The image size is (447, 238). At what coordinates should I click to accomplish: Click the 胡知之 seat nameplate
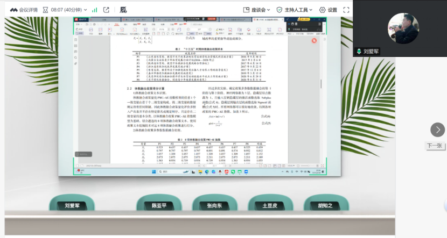[x=325, y=206]
